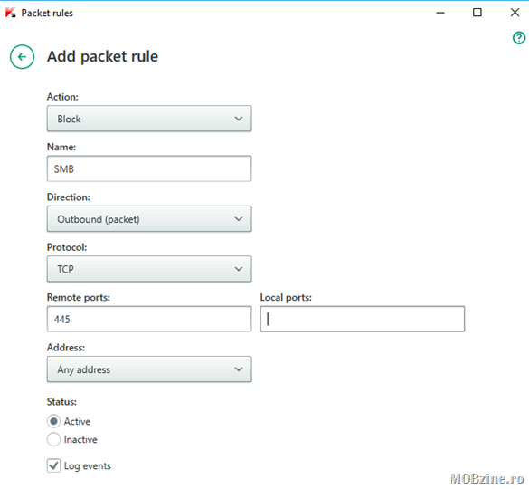Focus the empty Local ports field
The width and height of the screenshot is (529, 489).
click(x=363, y=319)
